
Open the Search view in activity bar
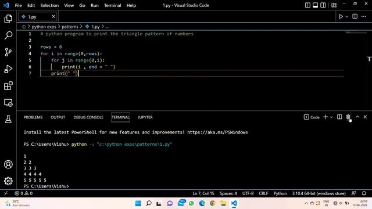tap(8, 35)
